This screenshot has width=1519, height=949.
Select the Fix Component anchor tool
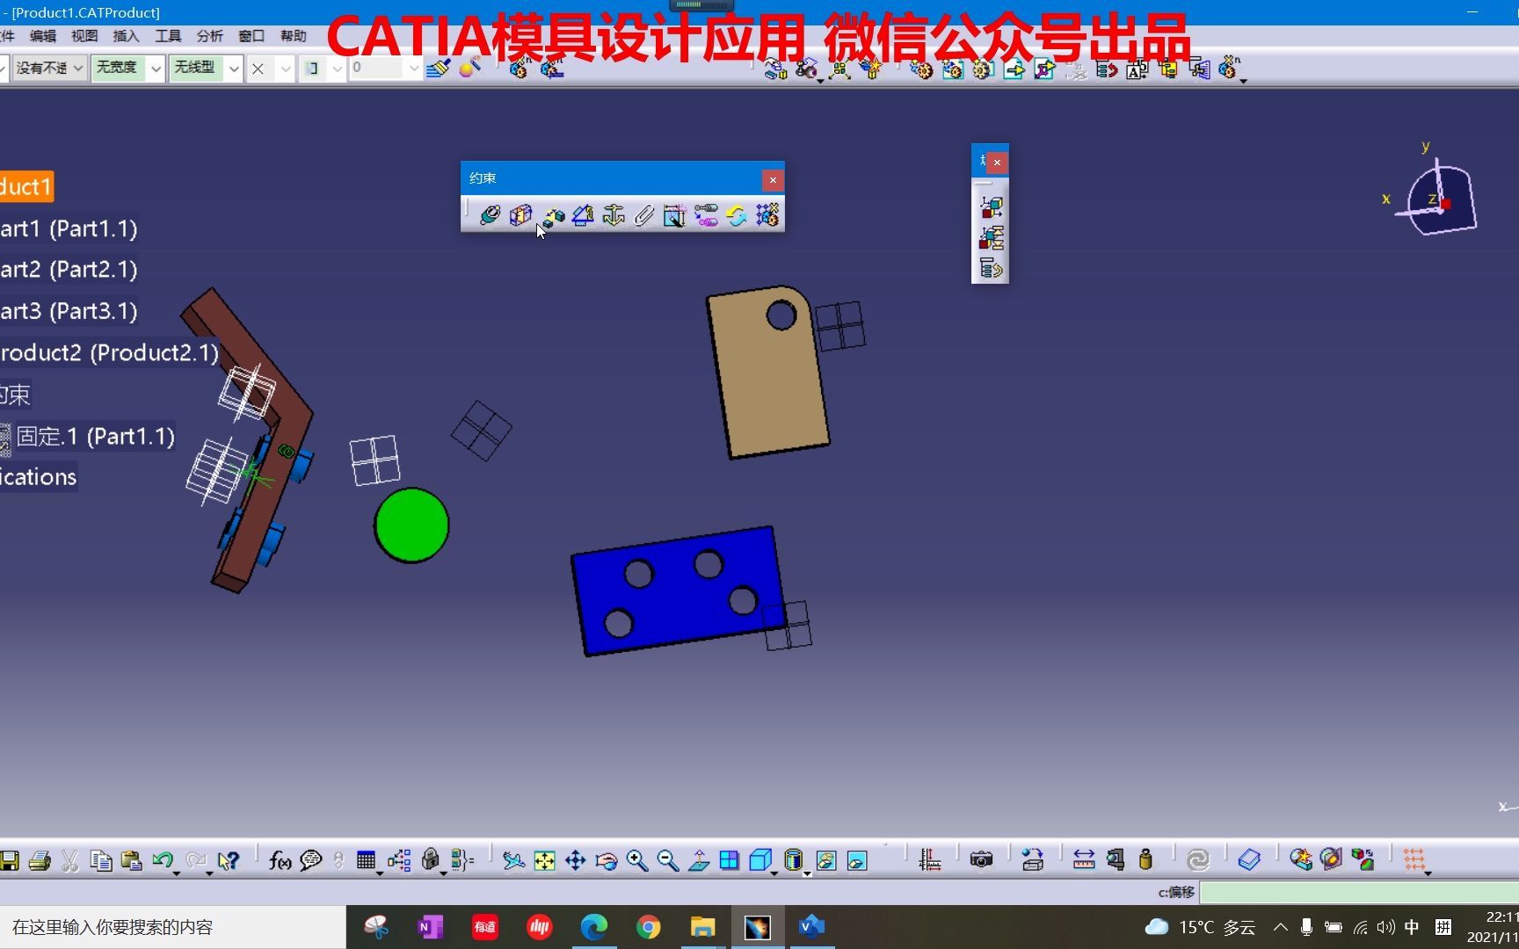(614, 215)
